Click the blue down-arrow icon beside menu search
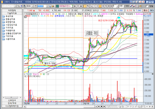The width and height of the screenshot is (155, 109). coord(21,6)
